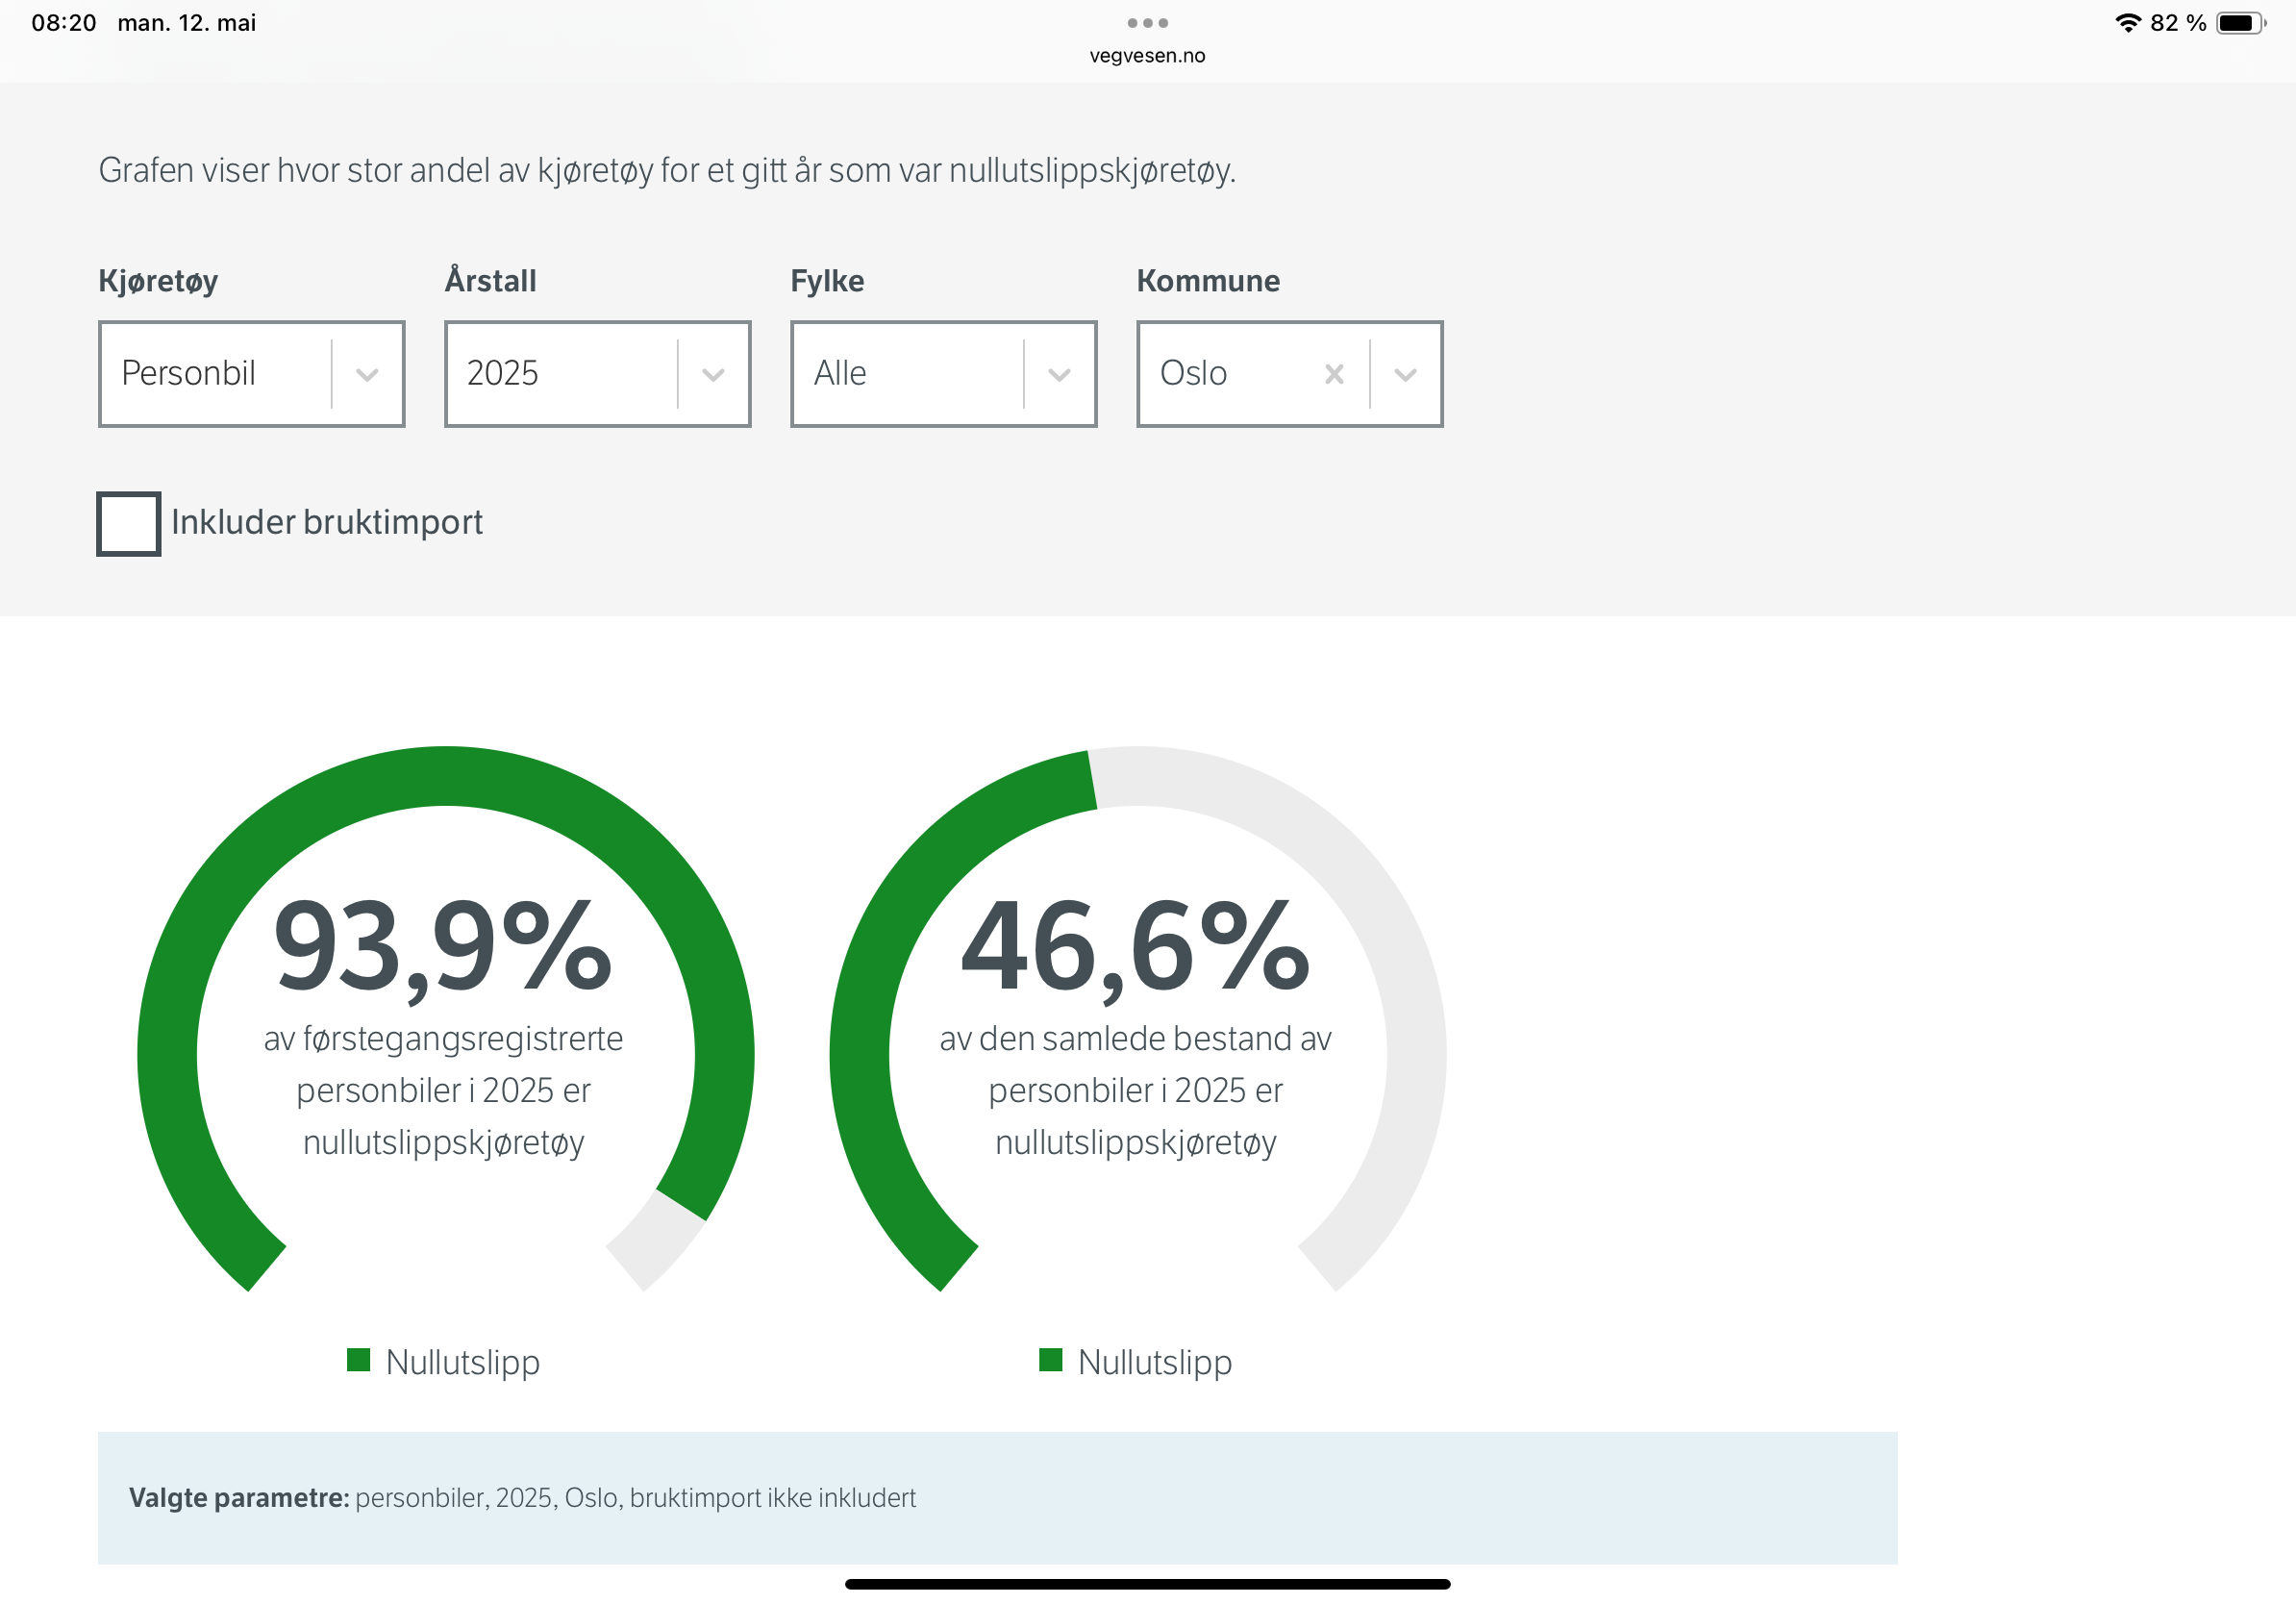Tap the vegvesen.no address bar
Screen dimensions: 2296x1604
pos(1147,56)
